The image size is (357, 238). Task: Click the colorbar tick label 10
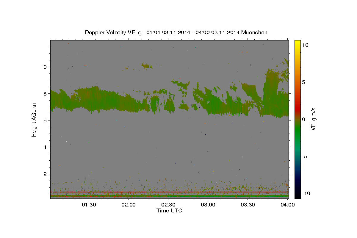click(305, 45)
